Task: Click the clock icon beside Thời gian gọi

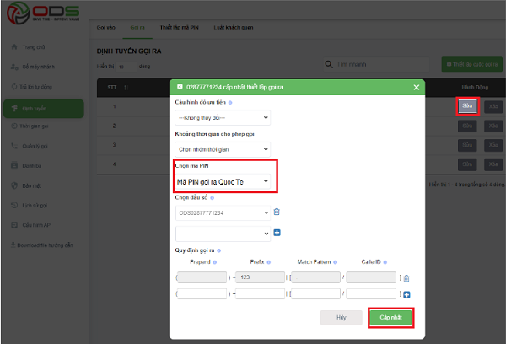Action: tap(14, 126)
